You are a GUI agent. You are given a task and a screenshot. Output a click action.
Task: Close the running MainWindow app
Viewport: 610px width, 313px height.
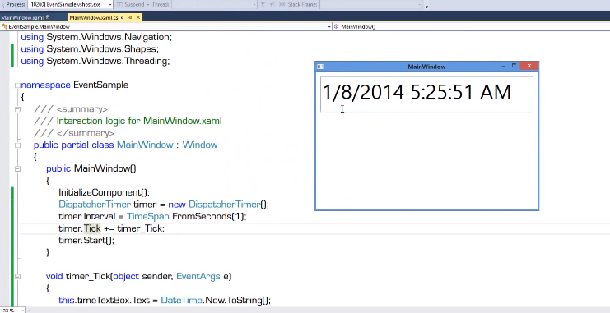pos(529,66)
